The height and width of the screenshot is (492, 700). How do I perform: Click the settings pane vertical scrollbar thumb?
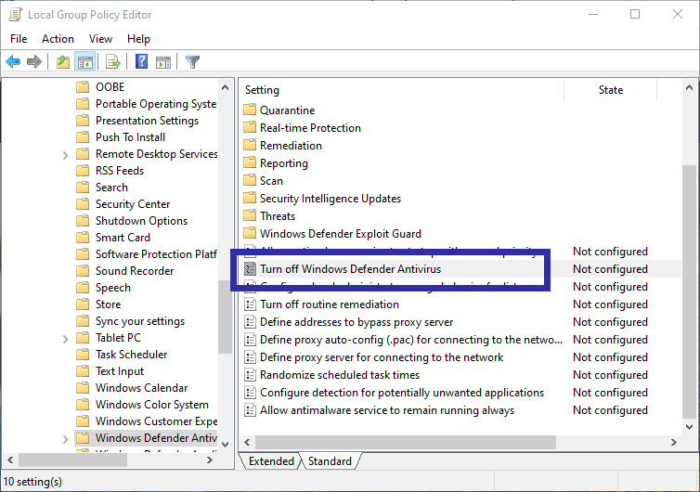[x=689, y=291]
